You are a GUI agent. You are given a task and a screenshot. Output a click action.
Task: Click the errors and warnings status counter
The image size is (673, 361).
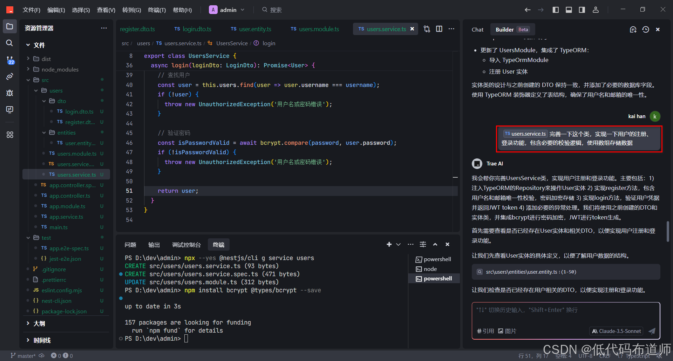pyautogui.click(x=62, y=356)
